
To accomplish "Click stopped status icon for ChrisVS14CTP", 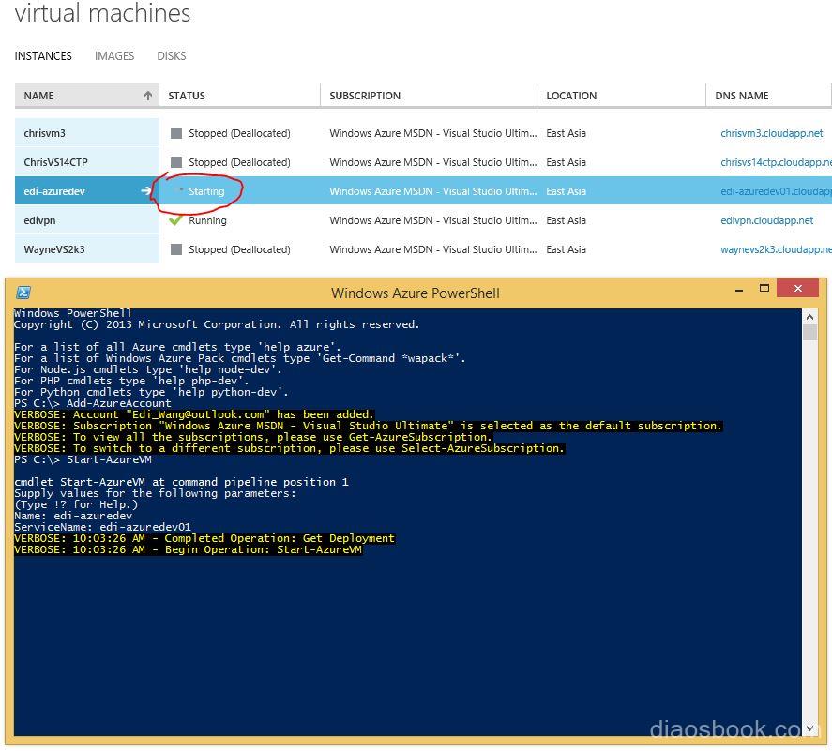I will [176, 162].
